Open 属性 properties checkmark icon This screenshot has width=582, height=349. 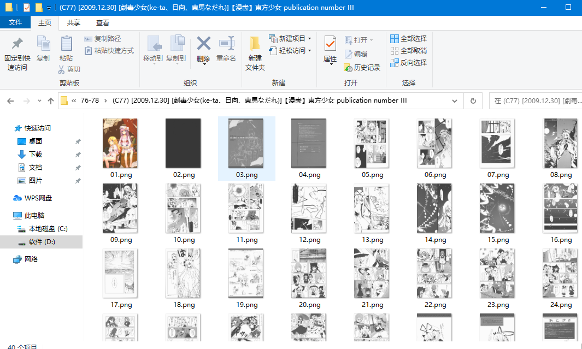coord(330,44)
